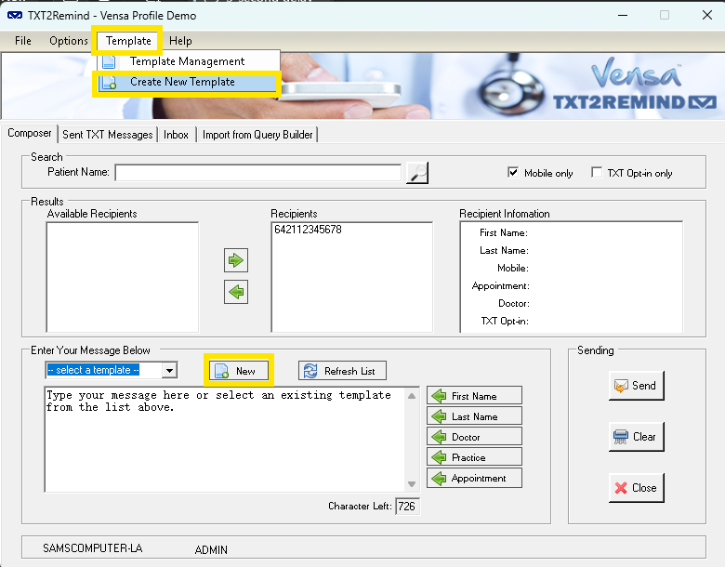Close window with title bar X
Screen dimensions: 725x567
coord(707,15)
